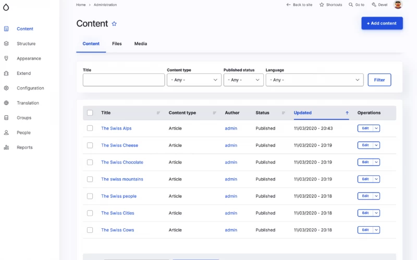Check the box for The Swiss Alps
This screenshot has width=417, height=260.
[x=90, y=128]
